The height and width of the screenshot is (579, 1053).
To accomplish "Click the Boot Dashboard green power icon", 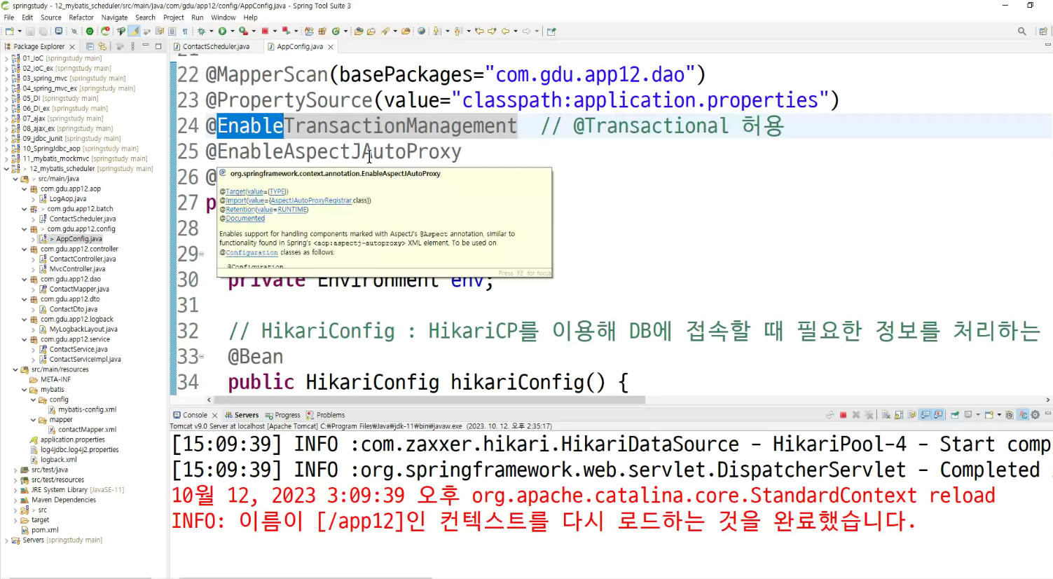I will coord(90,31).
